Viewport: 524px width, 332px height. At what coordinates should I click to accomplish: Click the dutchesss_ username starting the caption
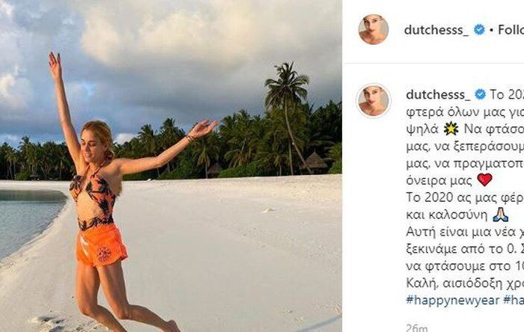tap(438, 94)
